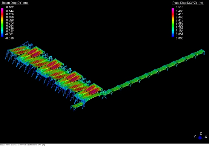
Task: Select the blue swatch on the beam legend
Action: click(2, 35)
